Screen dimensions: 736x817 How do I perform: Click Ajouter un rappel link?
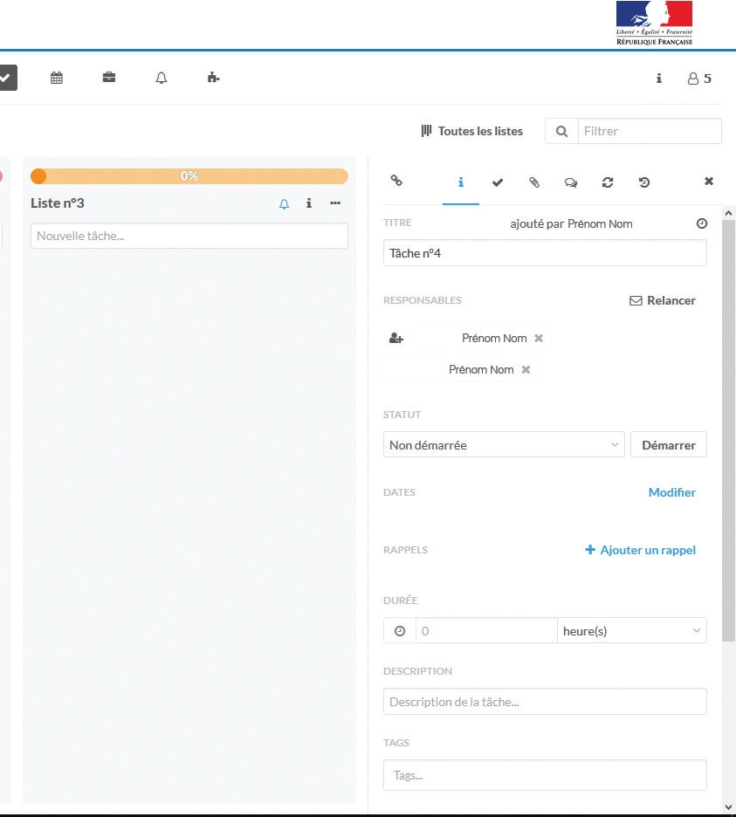click(640, 550)
